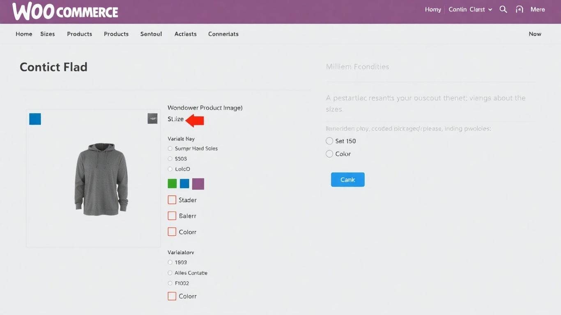Select the purple color swatch
The width and height of the screenshot is (561, 315).
click(198, 183)
